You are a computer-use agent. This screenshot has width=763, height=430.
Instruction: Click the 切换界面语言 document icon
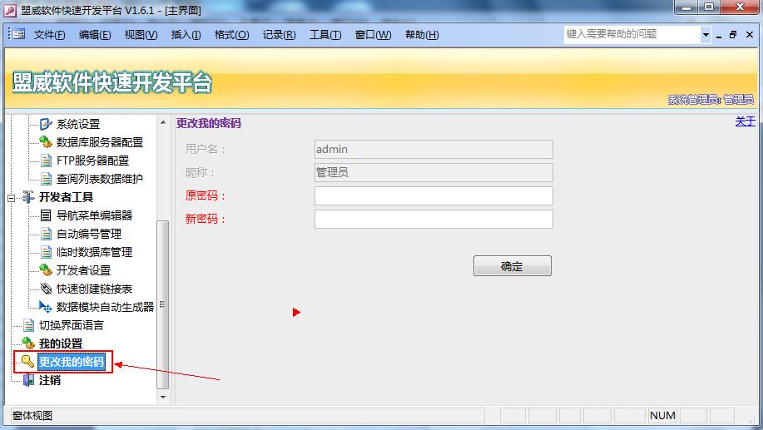(x=29, y=325)
